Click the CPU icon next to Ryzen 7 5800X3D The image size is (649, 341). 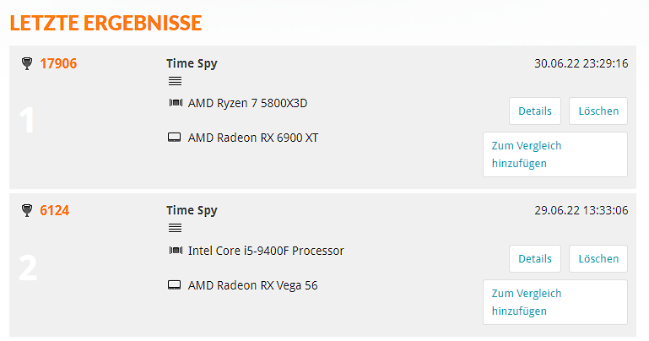(176, 103)
